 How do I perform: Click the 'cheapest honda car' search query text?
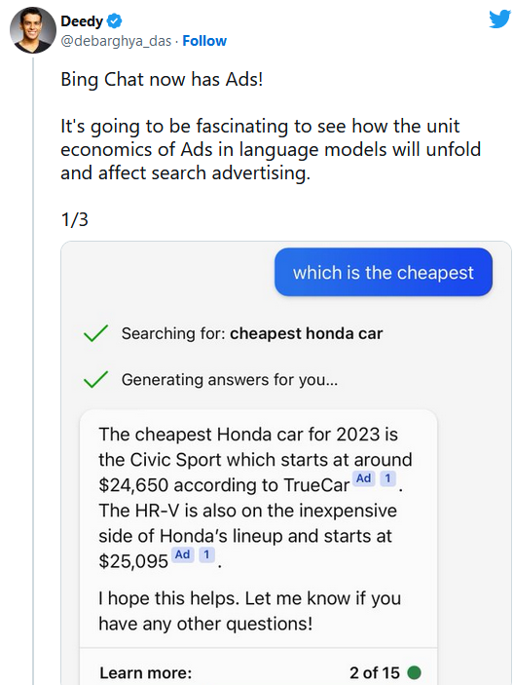[306, 333]
